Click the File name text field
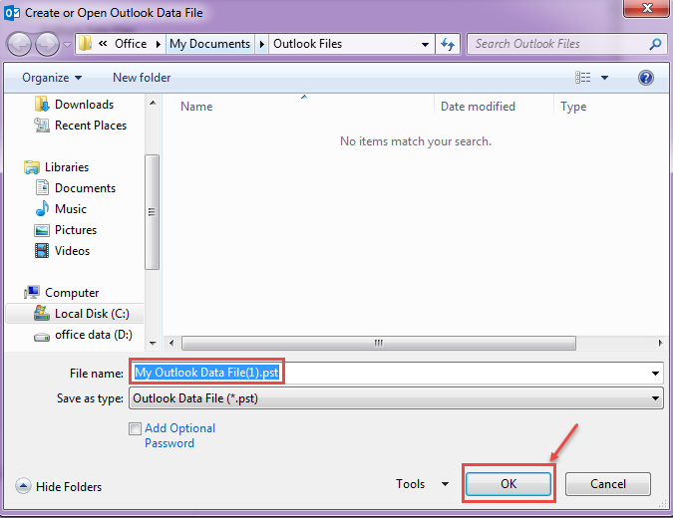Viewport: 673px width, 518px height. [389, 373]
